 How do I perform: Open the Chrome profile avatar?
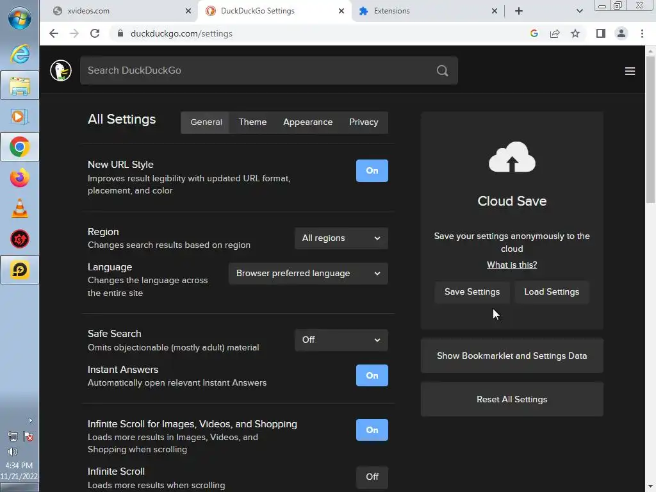click(x=621, y=33)
